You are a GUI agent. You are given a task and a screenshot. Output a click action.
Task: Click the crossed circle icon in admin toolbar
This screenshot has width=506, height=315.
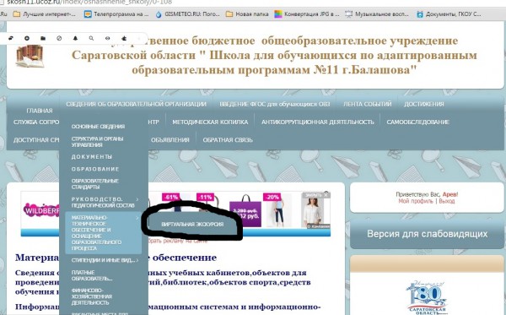coord(59,38)
